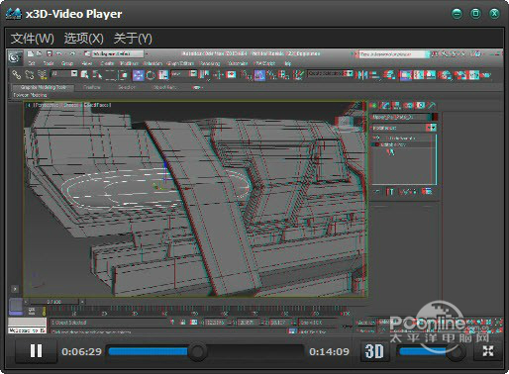Toggle the 3D mode button
The image size is (509, 374).
pyautogui.click(x=374, y=351)
